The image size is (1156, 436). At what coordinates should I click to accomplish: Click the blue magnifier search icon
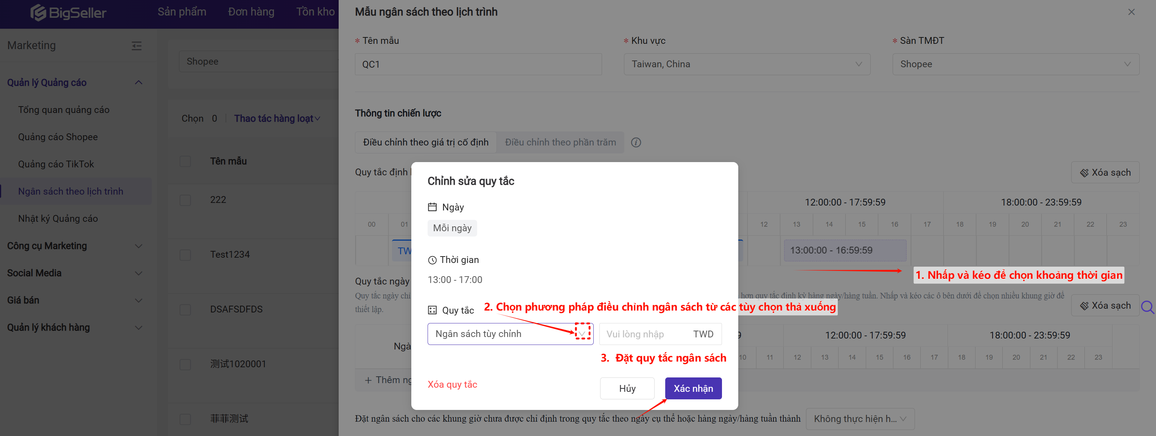[1147, 307]
